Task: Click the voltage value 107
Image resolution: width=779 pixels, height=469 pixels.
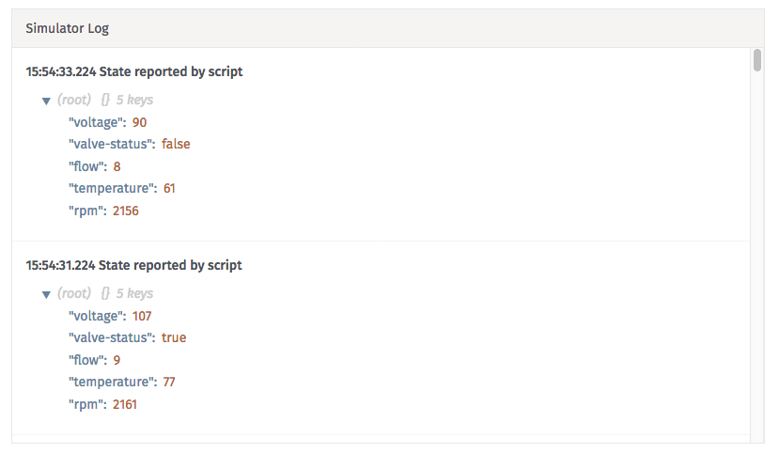Action: [x=142, y=316]
